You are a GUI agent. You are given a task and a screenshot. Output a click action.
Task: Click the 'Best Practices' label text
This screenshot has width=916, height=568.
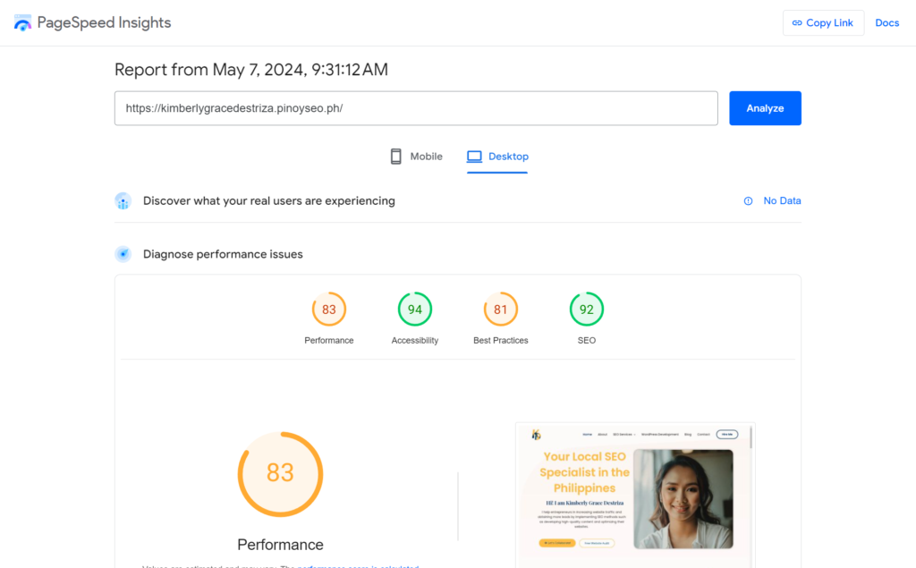(501, 340)
